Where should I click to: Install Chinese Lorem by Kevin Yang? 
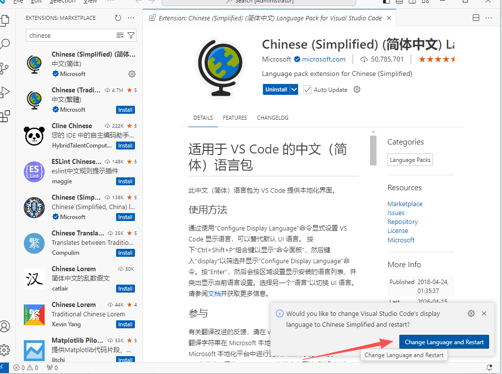tap(125, 324)
